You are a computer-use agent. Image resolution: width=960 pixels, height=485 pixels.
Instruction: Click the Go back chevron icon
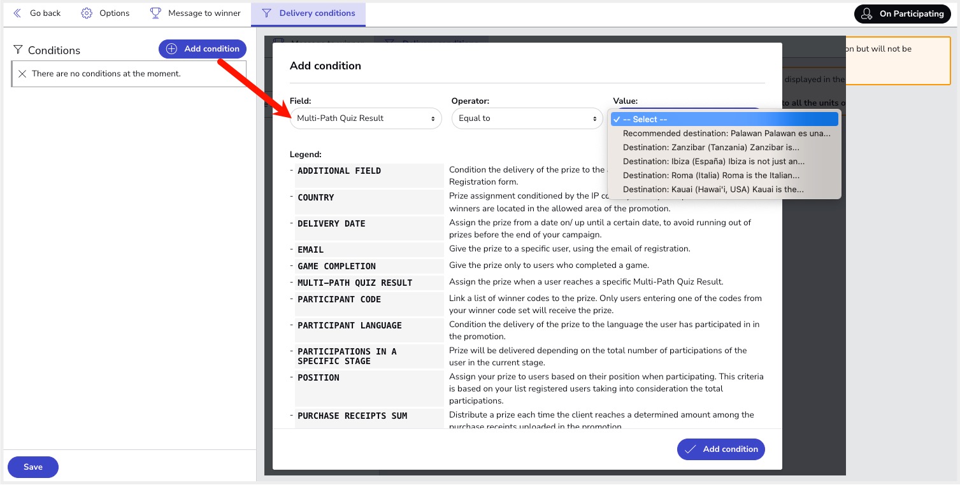(17, 13)
